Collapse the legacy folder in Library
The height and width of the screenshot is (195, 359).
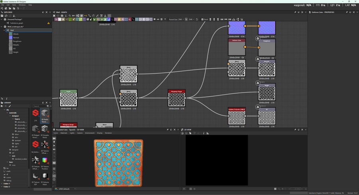tap(13, 119)
